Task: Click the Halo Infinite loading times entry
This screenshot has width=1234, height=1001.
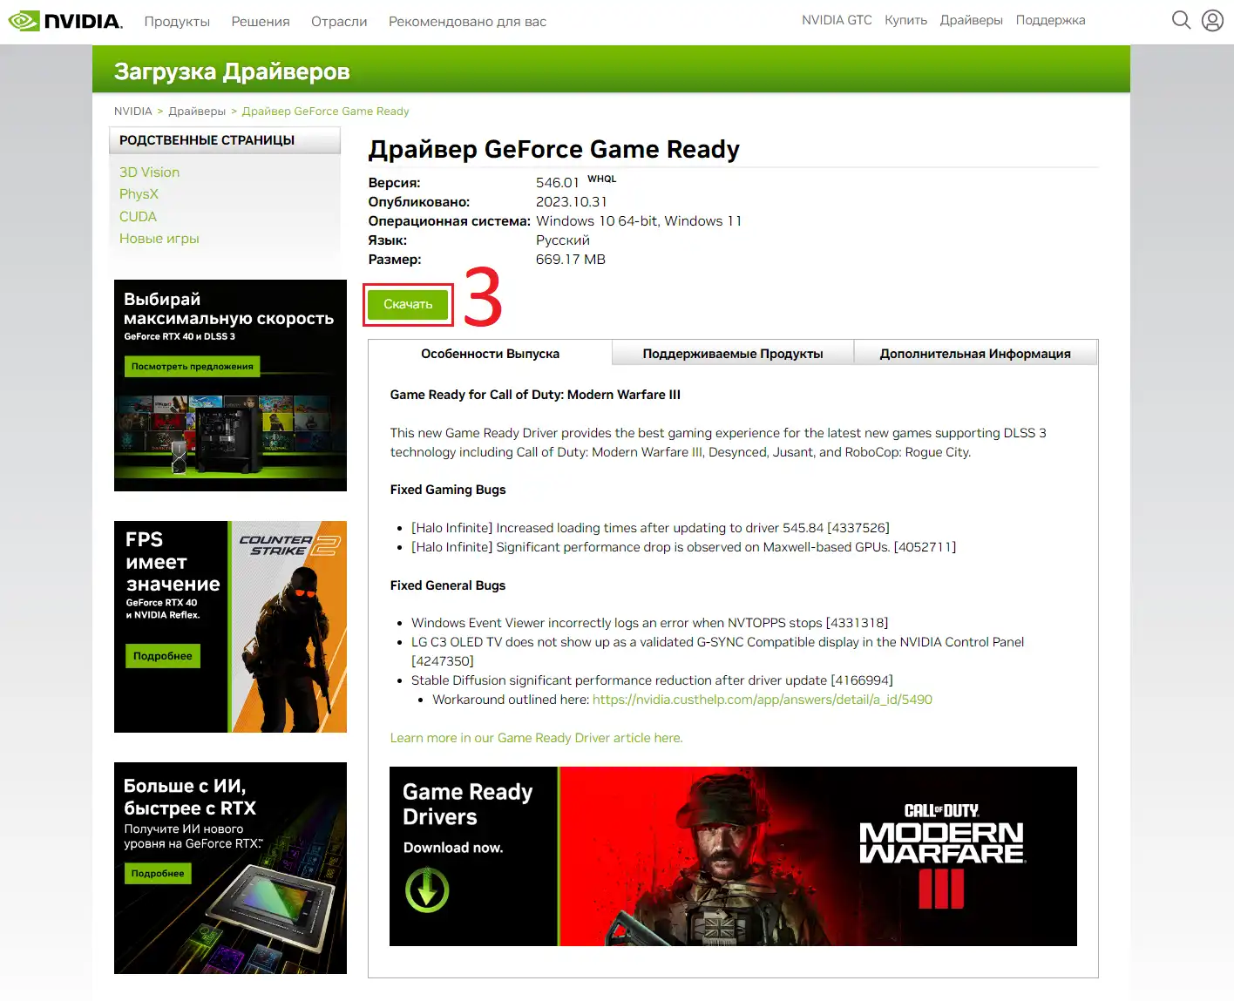Action: tap(650, 528)
